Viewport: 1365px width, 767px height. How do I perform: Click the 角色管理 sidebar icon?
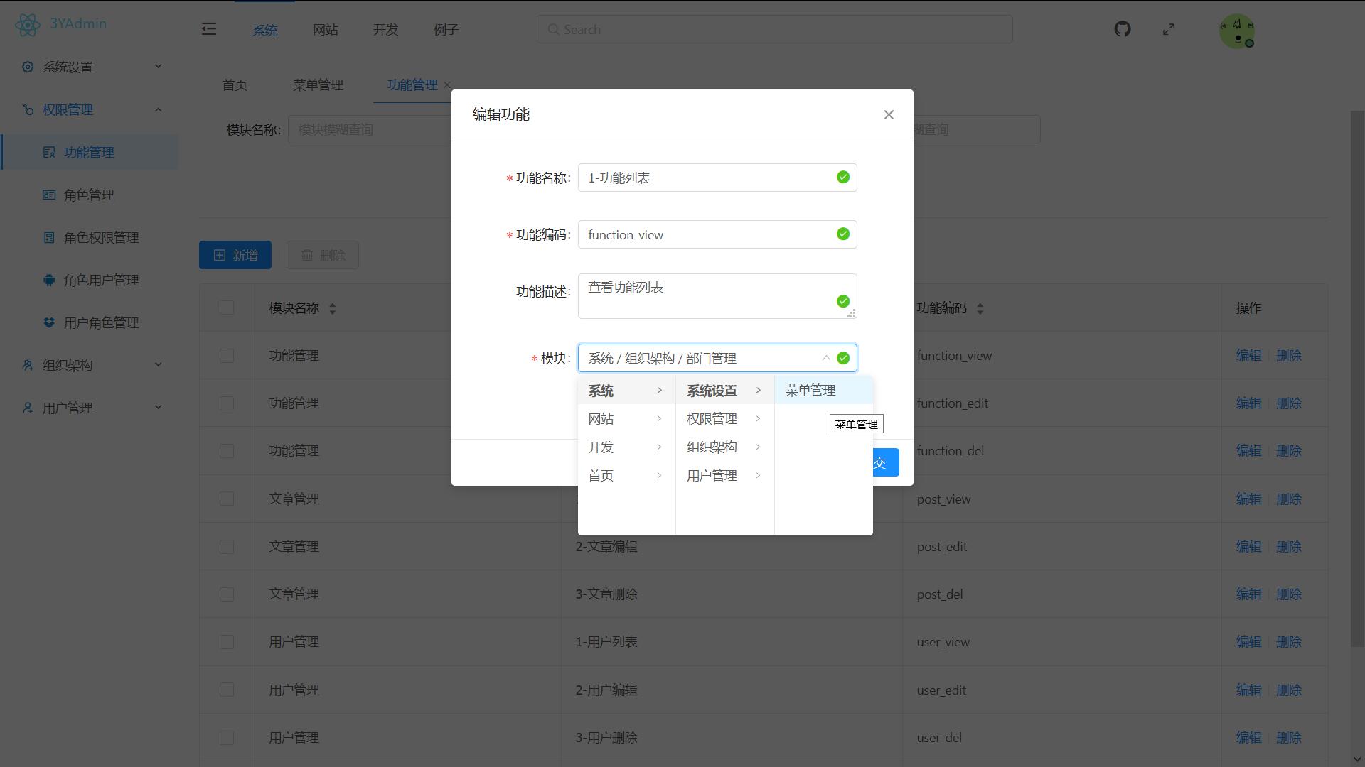coord(49,195)
